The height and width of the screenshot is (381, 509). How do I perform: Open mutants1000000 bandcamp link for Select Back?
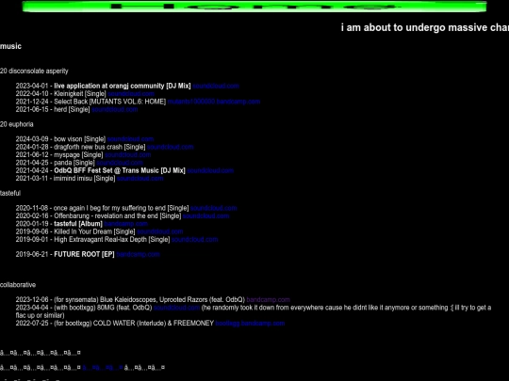tap(214, 102)
